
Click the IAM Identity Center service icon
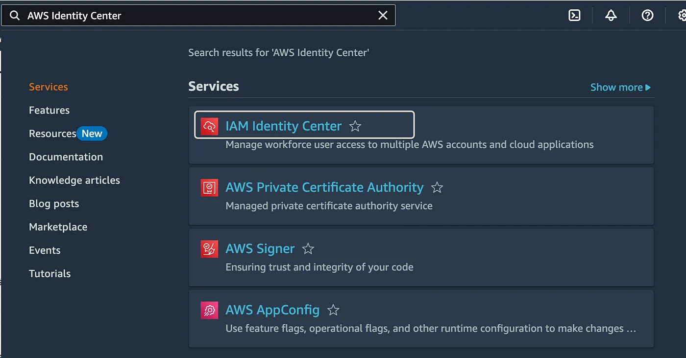[209, 126]
